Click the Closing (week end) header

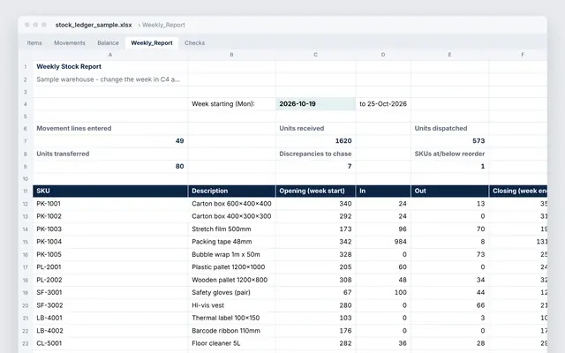518,191
